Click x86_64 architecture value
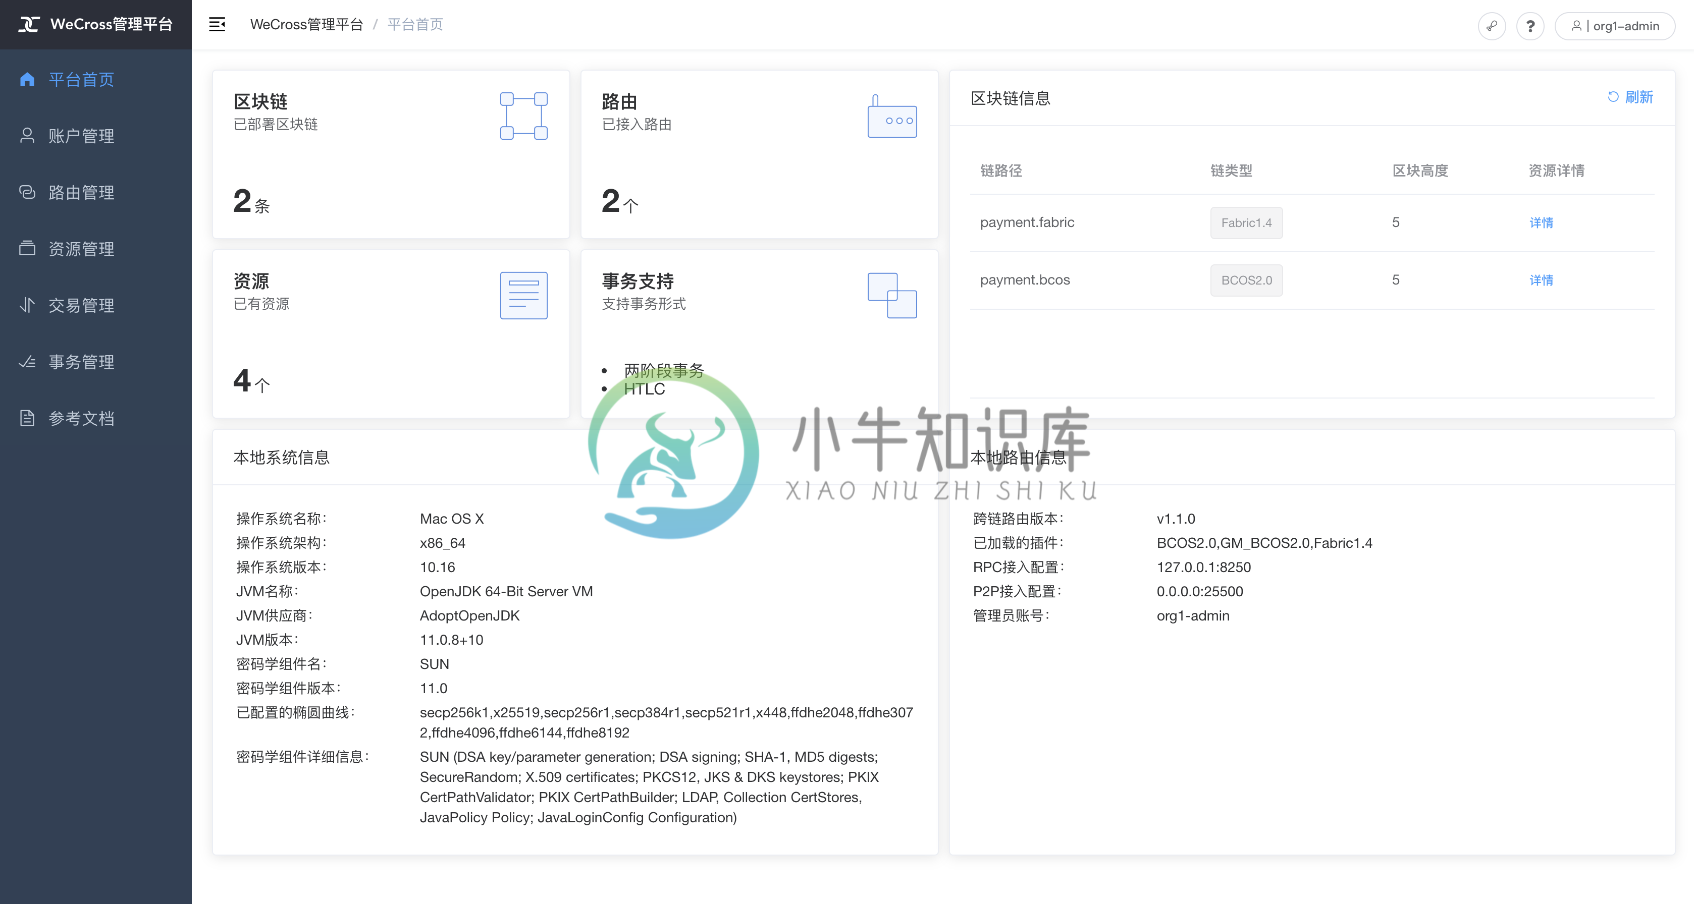Screen dimensions: 1694x904 (443, 543)
